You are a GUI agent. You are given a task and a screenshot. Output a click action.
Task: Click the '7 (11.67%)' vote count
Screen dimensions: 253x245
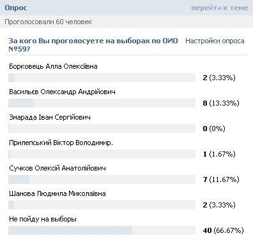pyautogui.click(x=221, y=179)
